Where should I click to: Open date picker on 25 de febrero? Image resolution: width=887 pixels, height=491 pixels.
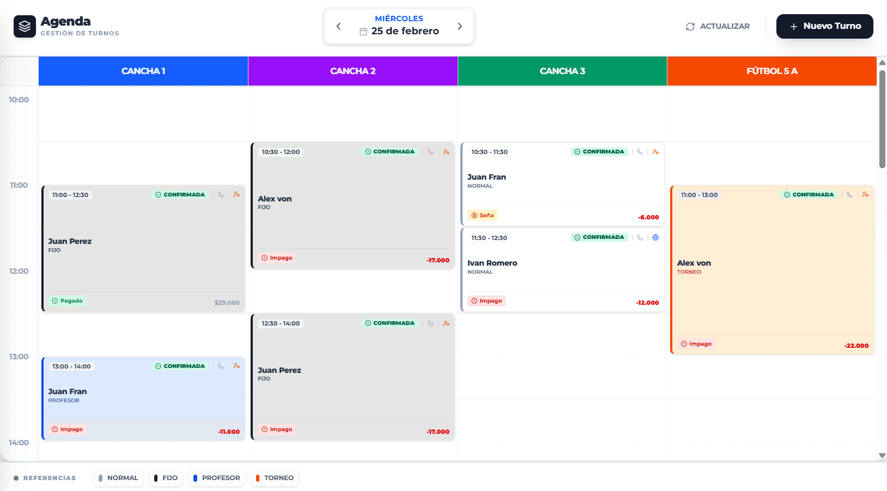399,31
